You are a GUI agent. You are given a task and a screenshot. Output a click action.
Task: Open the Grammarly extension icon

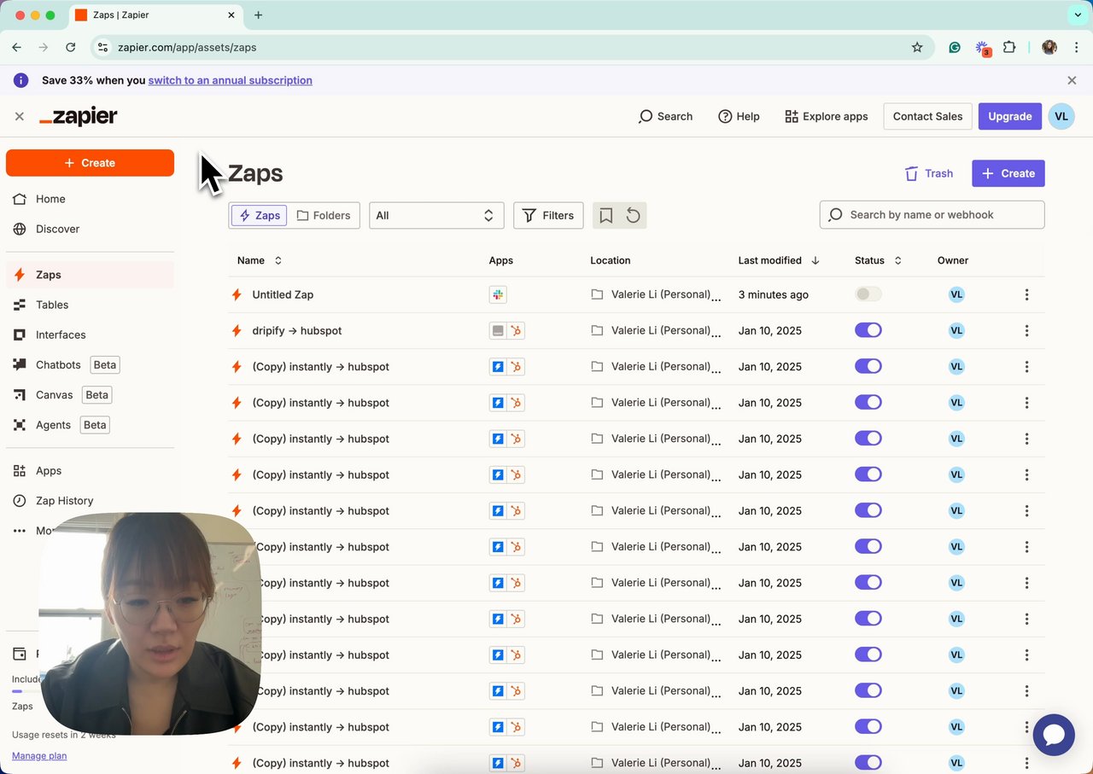pos(955,47)
